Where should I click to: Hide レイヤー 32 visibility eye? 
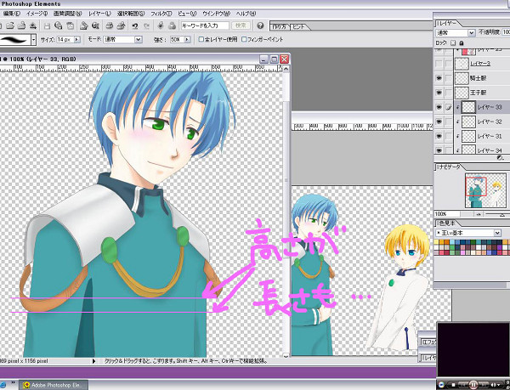439,122
